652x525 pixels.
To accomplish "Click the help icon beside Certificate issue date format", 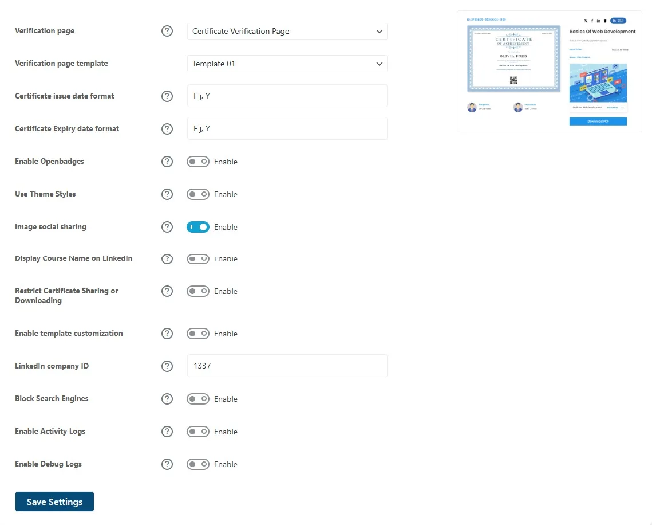I will pyautogui.click(x=167, y=96).
